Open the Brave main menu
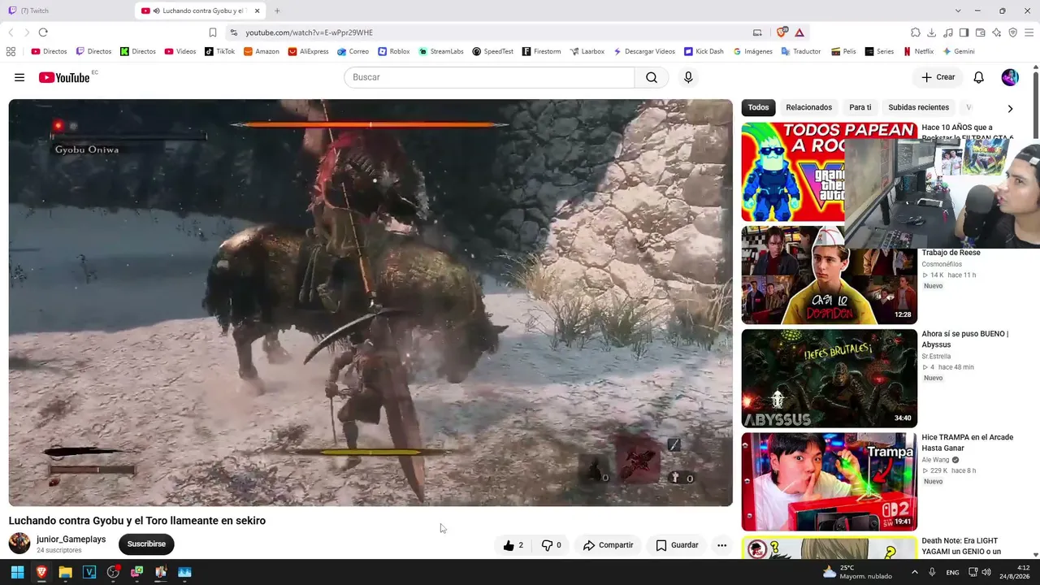This screenshot has width=1040, height=585. [1029, 32]
